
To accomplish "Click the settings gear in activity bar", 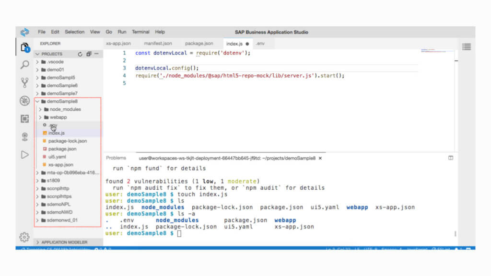I will (24, 237).
